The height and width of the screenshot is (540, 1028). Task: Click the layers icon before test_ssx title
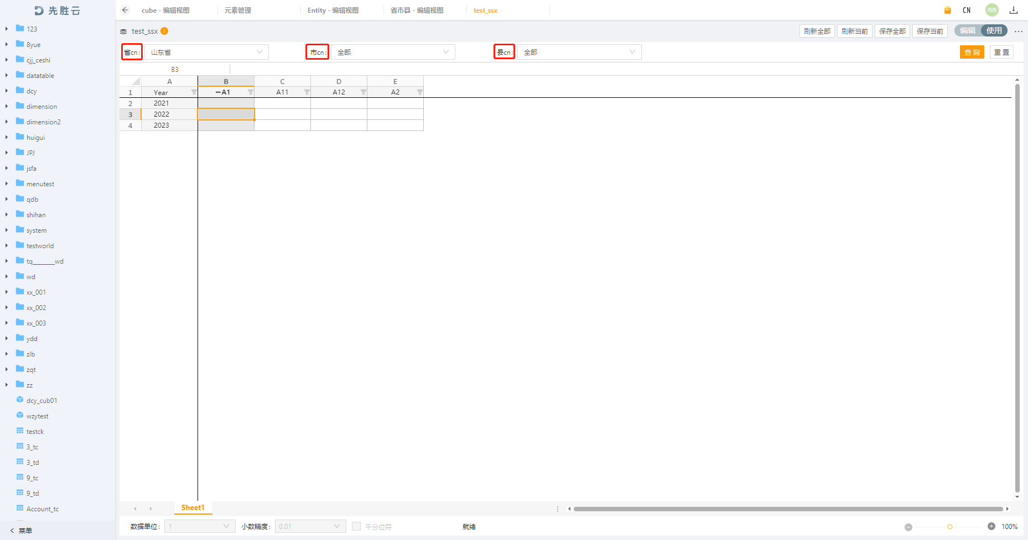(x=123, y=32)
